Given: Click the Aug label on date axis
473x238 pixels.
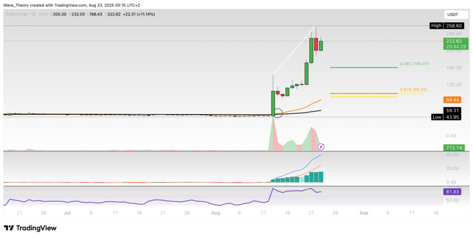Looking at the screenshot, I should 215,213.
